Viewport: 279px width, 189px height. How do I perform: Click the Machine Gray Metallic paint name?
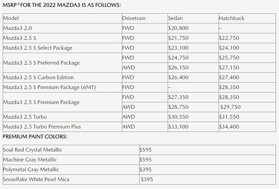point(30,160)
